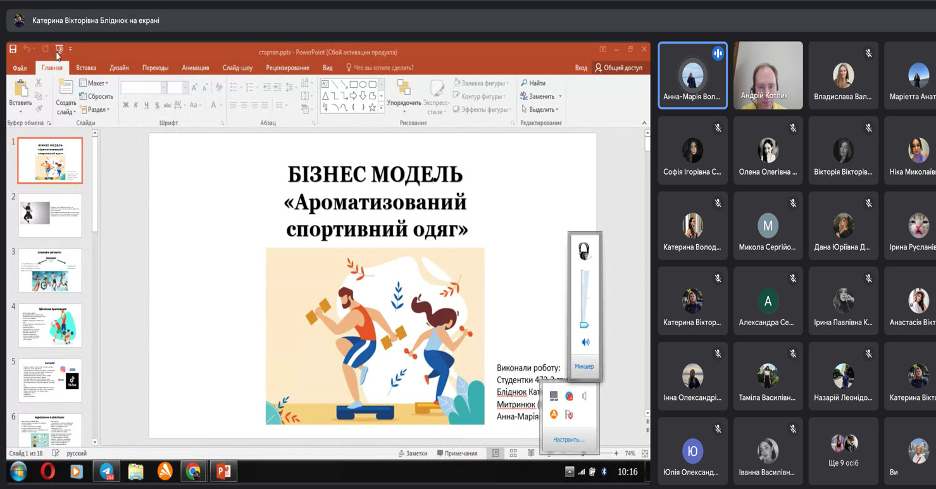Switch to reading view in status bar
Image resolution: width=936 pixels, height=489 pixels.
coord(531,454)
